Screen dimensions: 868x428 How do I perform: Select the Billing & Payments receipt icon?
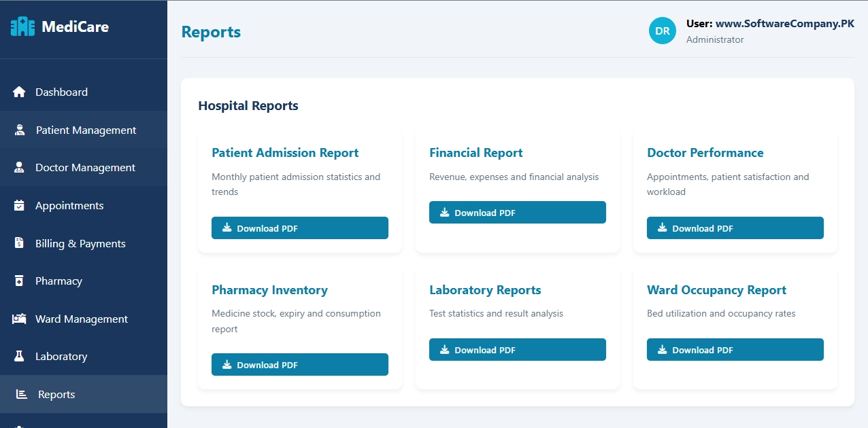pos(18,243)
